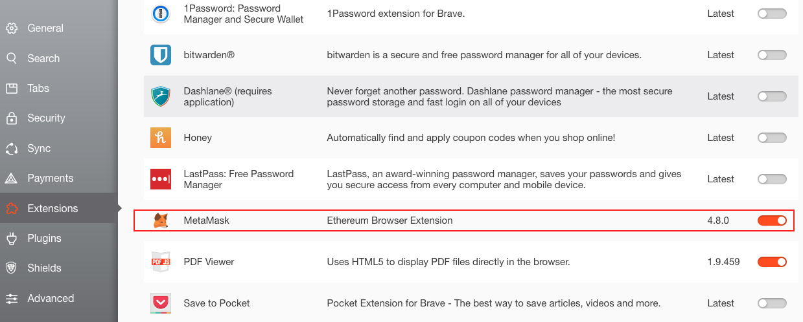803x322 pixels.
Task: Disable the MetaMask extension toggle
Action: pos(772,220)
